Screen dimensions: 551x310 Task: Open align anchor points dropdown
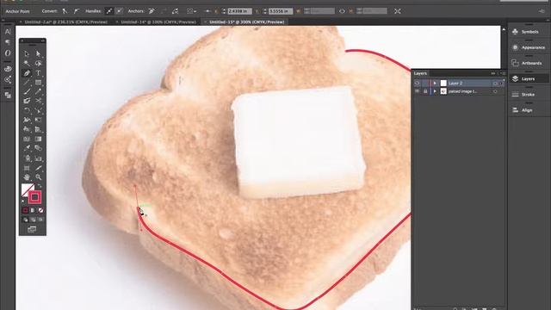tap(192, 11)
